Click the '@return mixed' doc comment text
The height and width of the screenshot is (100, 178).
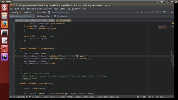point(30,79)
